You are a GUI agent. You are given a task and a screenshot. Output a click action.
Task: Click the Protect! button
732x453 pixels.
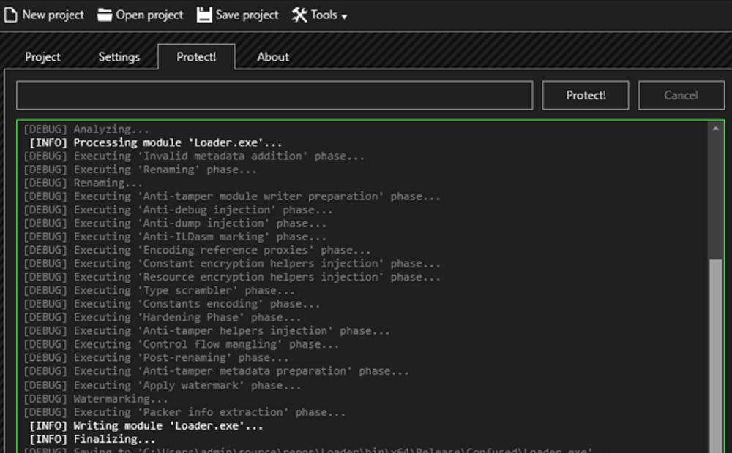coord(586,96)
